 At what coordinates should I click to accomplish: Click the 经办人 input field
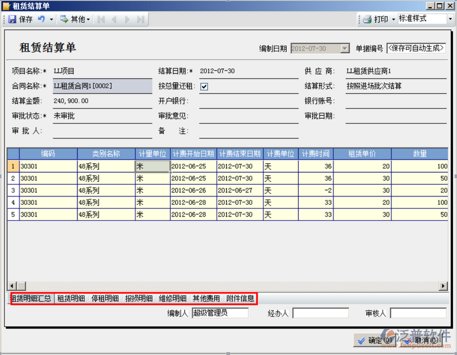[x=320, y=313]
